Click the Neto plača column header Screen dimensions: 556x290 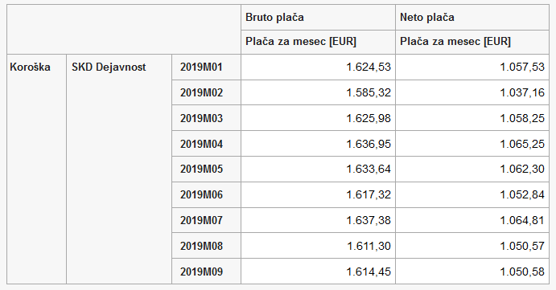pos(472,18)
